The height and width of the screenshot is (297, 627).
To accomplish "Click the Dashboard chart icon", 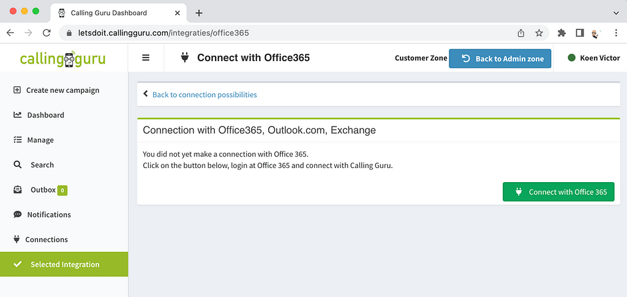I will pyautogui.click(x=17, y=115).
